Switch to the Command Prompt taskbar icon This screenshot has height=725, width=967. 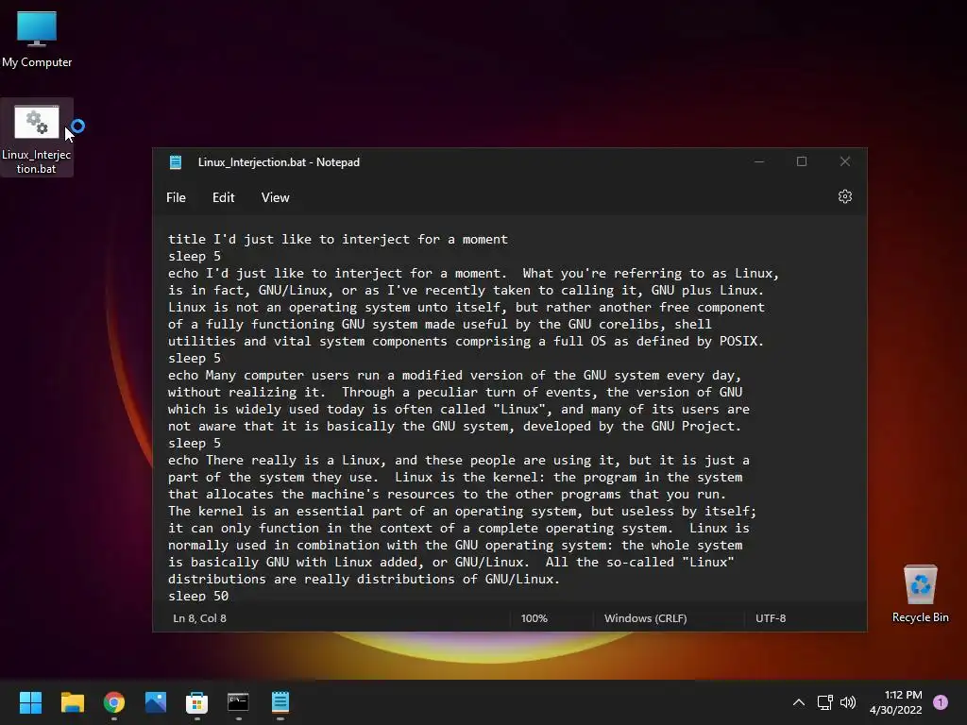(238, 702)
